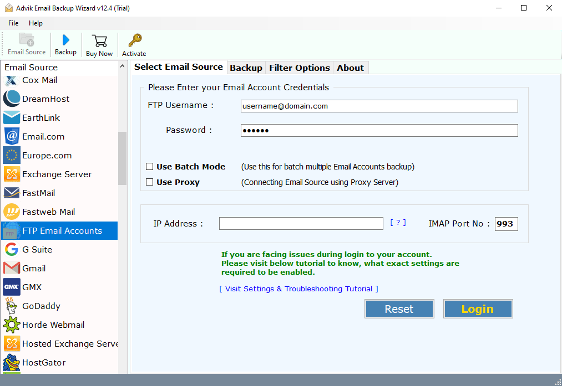Click the IP Address input field
This screenshot has height=386, width=562.
tap(301, 224)
